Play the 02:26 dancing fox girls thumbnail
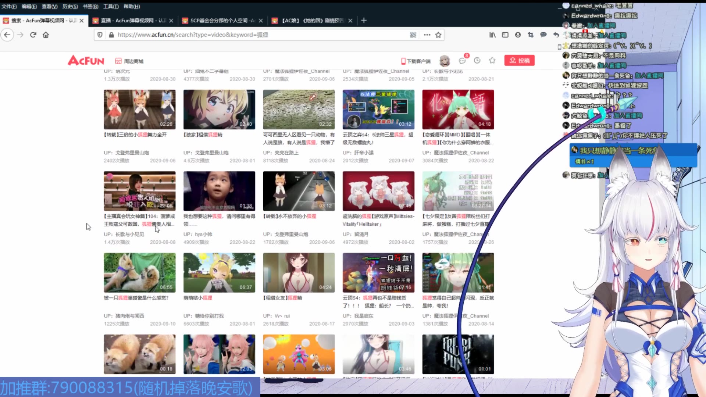The width and height of the screenshot is (706, 397). pyautogui.click(x=140, y=110)
